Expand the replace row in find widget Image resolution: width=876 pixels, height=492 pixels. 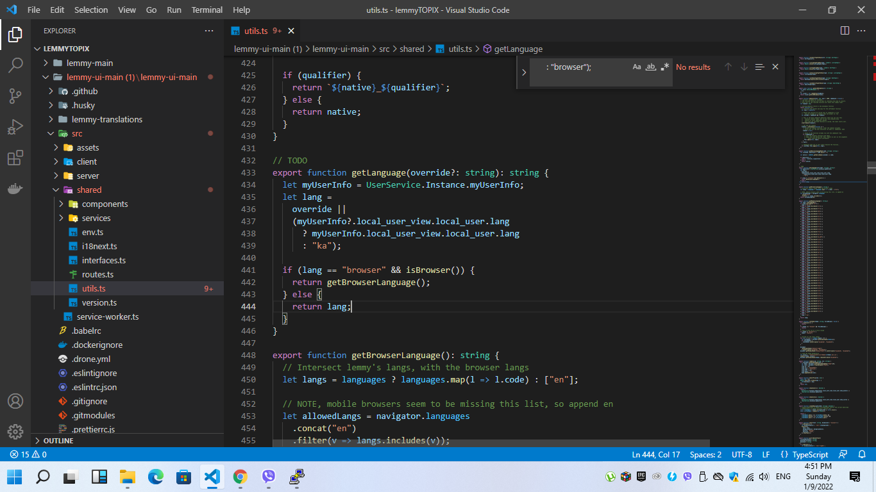524,72
